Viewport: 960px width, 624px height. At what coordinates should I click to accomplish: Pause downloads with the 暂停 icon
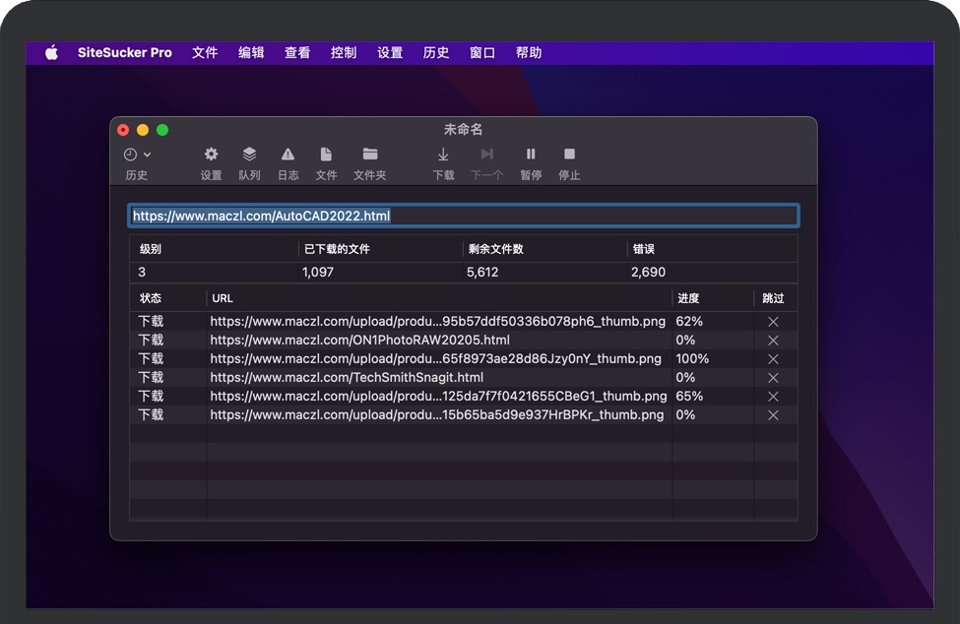pyautogui.click(x=531, y=155)
